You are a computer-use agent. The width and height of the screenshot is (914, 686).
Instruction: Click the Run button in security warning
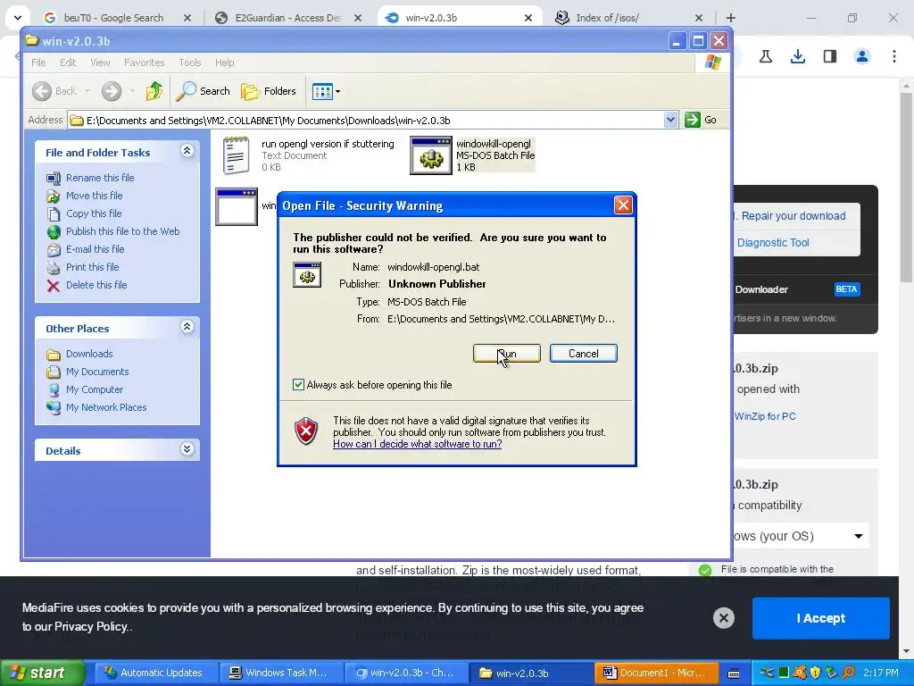point(507,354)
